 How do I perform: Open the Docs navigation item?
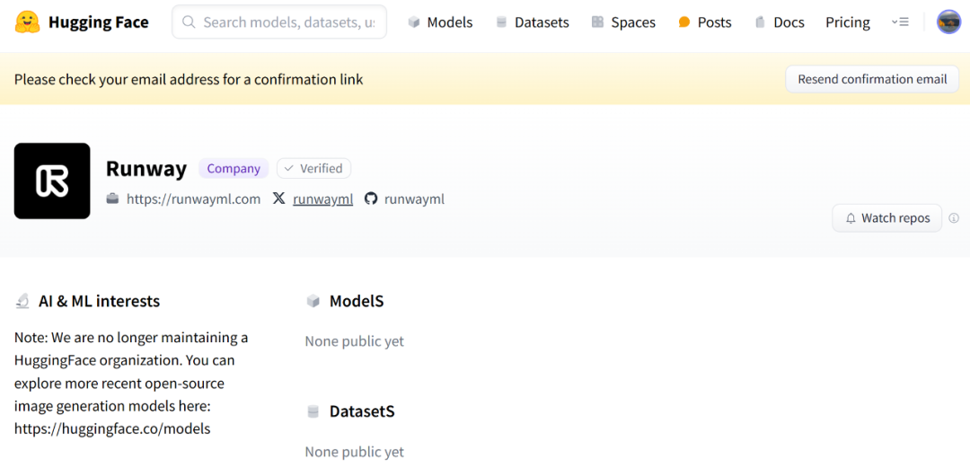tap(780, 22)
